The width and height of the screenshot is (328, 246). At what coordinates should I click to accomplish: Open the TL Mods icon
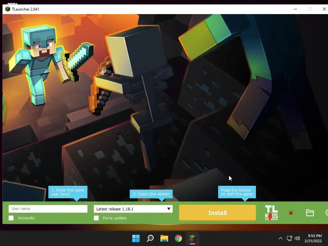pyautogui.click(x=271, y=213)
